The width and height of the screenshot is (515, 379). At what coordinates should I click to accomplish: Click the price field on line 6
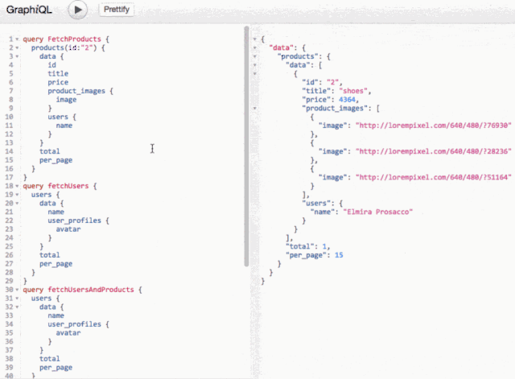point(58,82)
